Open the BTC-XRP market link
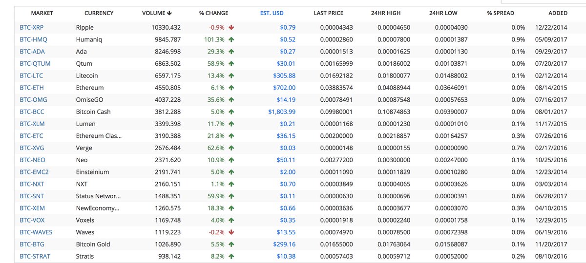586x263 pixels. (32, 28)
